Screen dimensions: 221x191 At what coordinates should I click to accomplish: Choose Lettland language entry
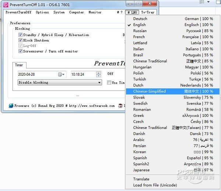pos(173,43)
